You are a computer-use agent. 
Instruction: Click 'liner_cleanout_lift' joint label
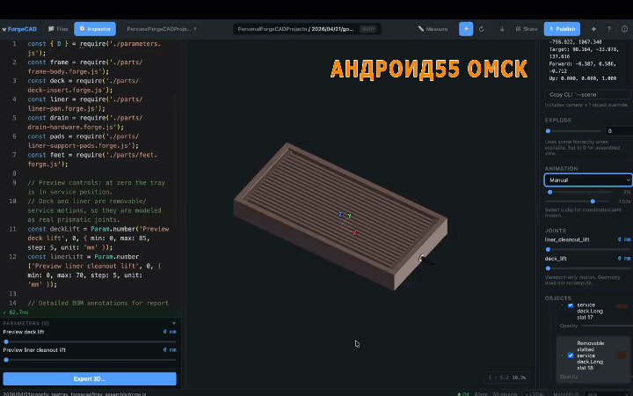coord(567,239)
